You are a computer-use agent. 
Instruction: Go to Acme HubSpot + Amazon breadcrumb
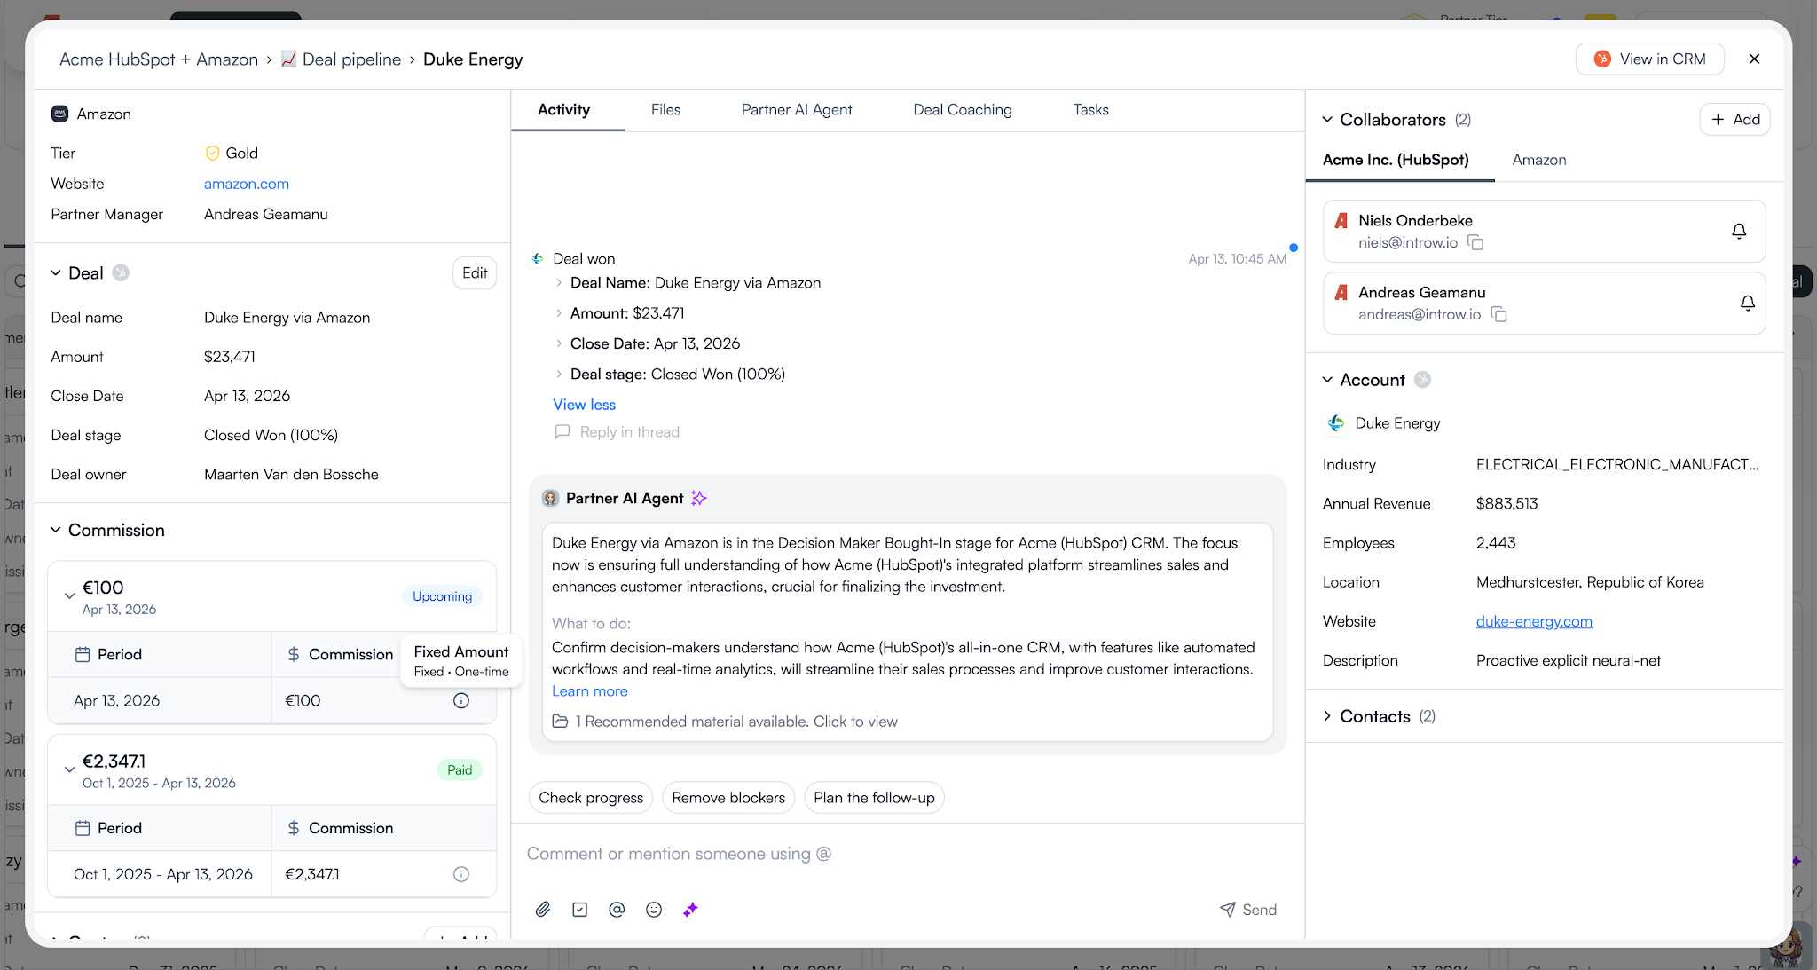[159, 59]
